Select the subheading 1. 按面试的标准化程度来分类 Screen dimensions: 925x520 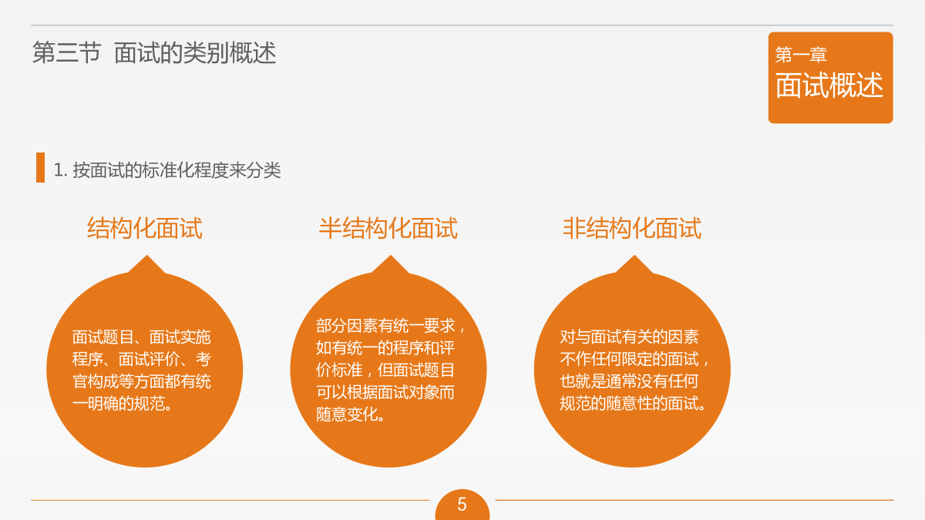point(167,170)
